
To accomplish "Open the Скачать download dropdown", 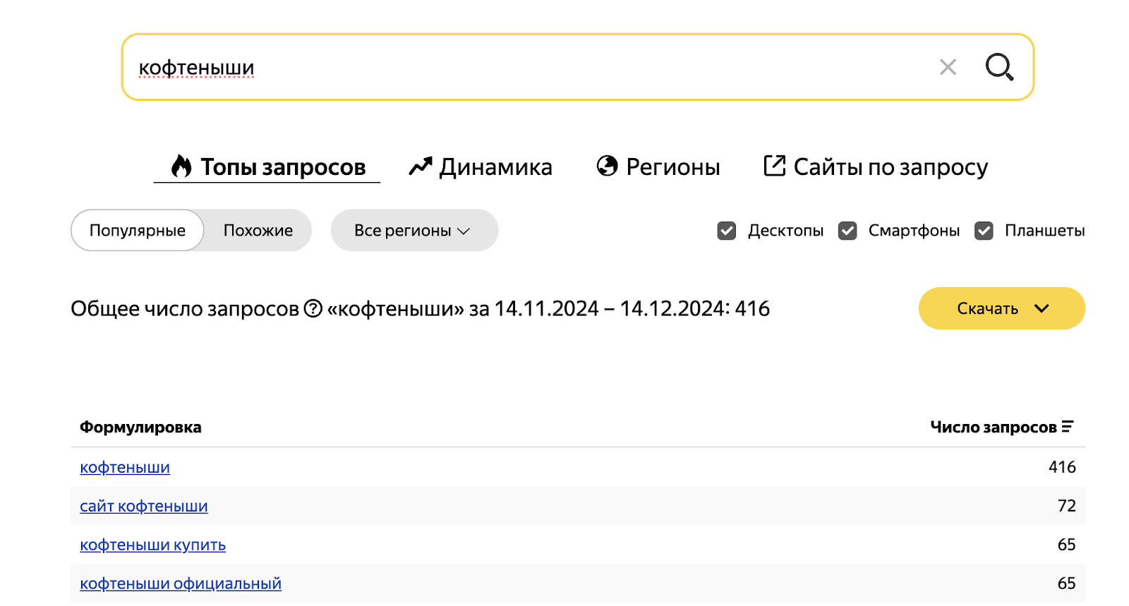I will point(1001,308).
